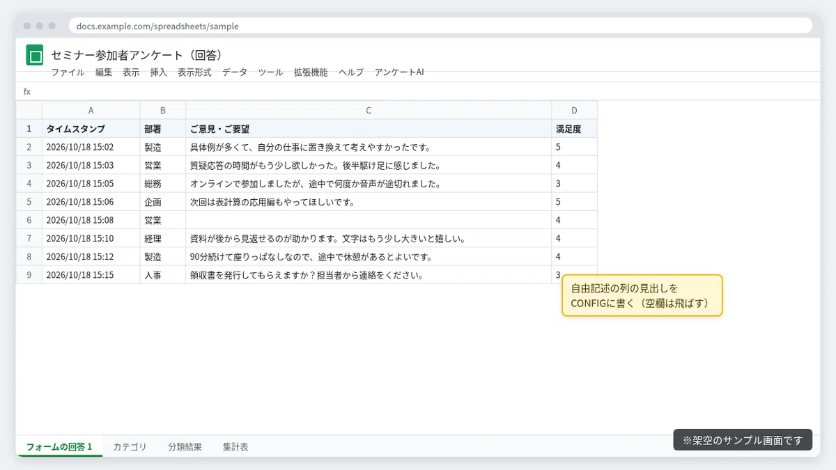Open the データ menu
This screenshot has height=470, width=836.
[x=235, y=72]
